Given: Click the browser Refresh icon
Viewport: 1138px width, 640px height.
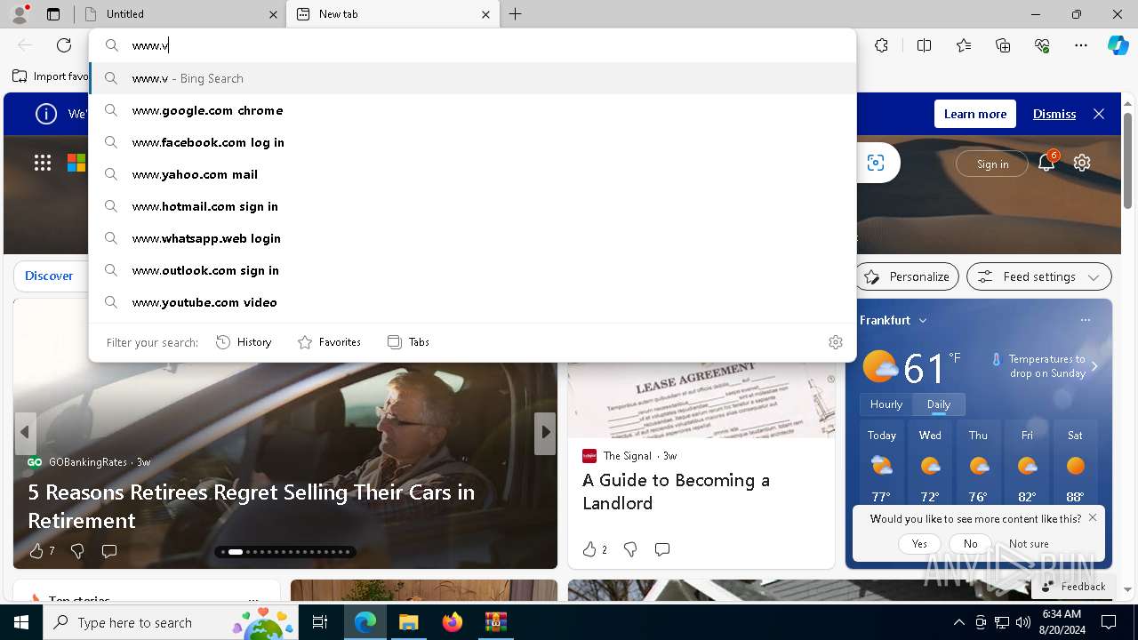Looking at the screenshot, I should (x=64, y=45).
